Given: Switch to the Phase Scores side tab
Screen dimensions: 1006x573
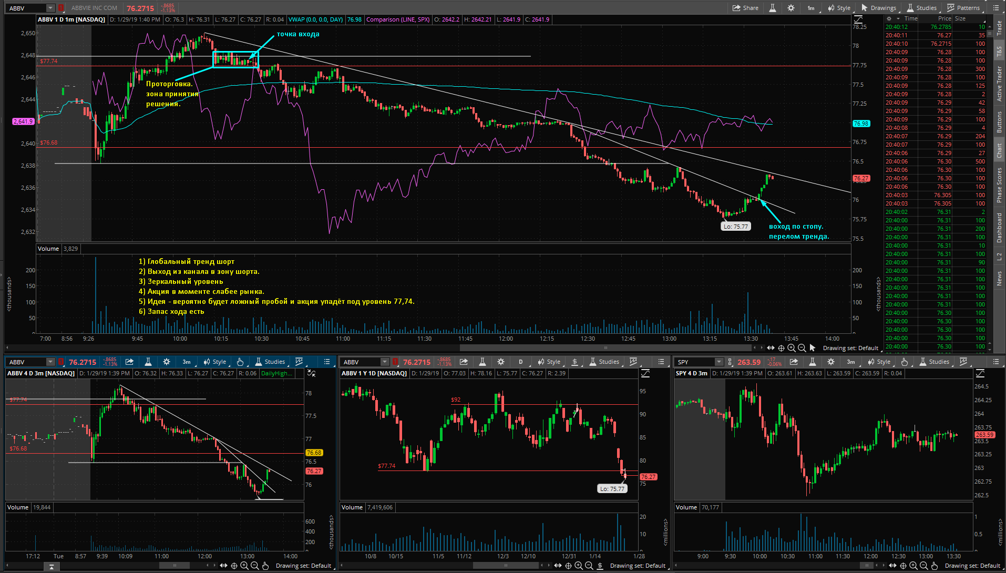Looking at the screenshot, I should 999,185.
